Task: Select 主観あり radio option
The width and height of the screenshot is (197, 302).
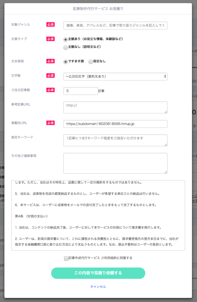Action: (66, 39)
